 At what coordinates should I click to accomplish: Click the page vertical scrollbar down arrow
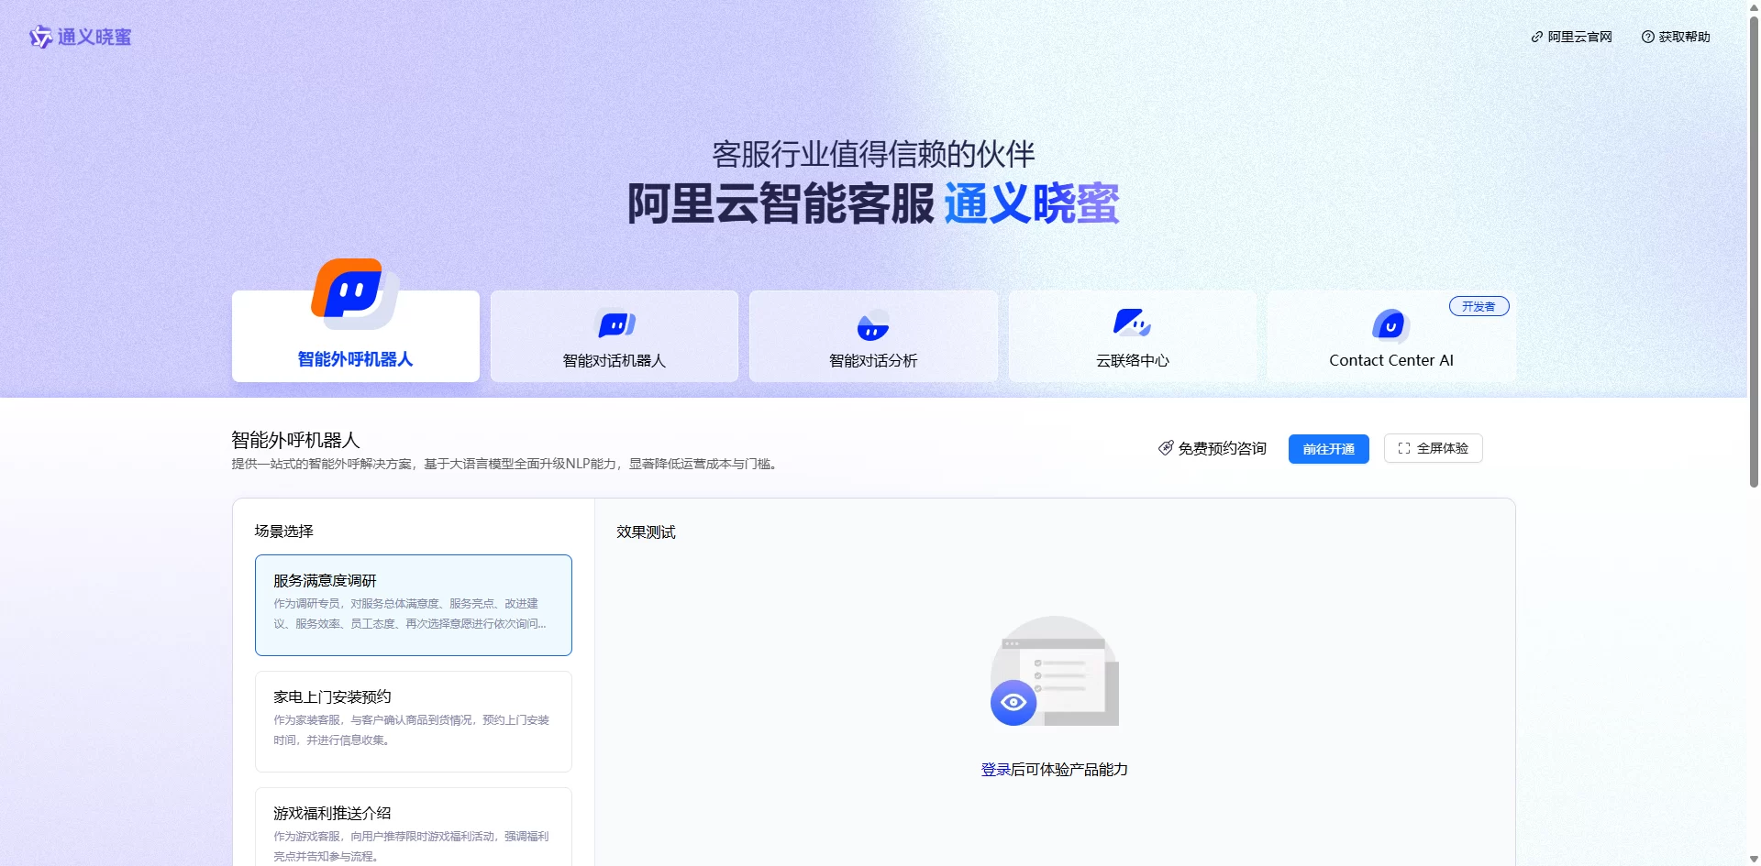[1754, 859]
